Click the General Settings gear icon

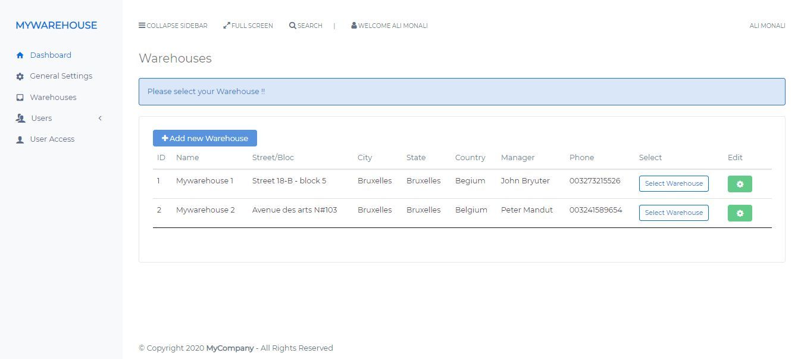(x=20, y=76)
